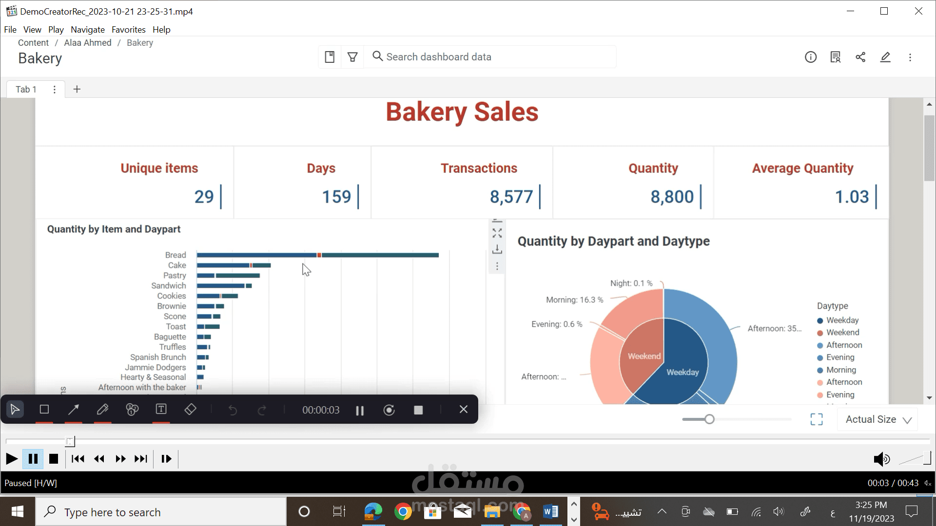The image size is (936, 526).
Task: Play the video
Action: pos(12,459)
